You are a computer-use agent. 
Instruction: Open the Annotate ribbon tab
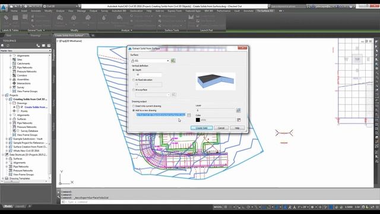point(36,11)
